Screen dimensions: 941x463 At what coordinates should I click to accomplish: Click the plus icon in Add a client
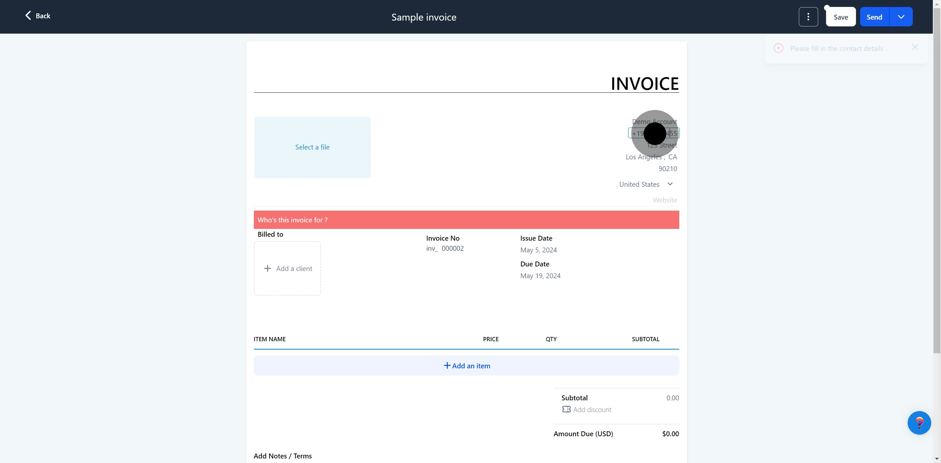coord(267,268)
